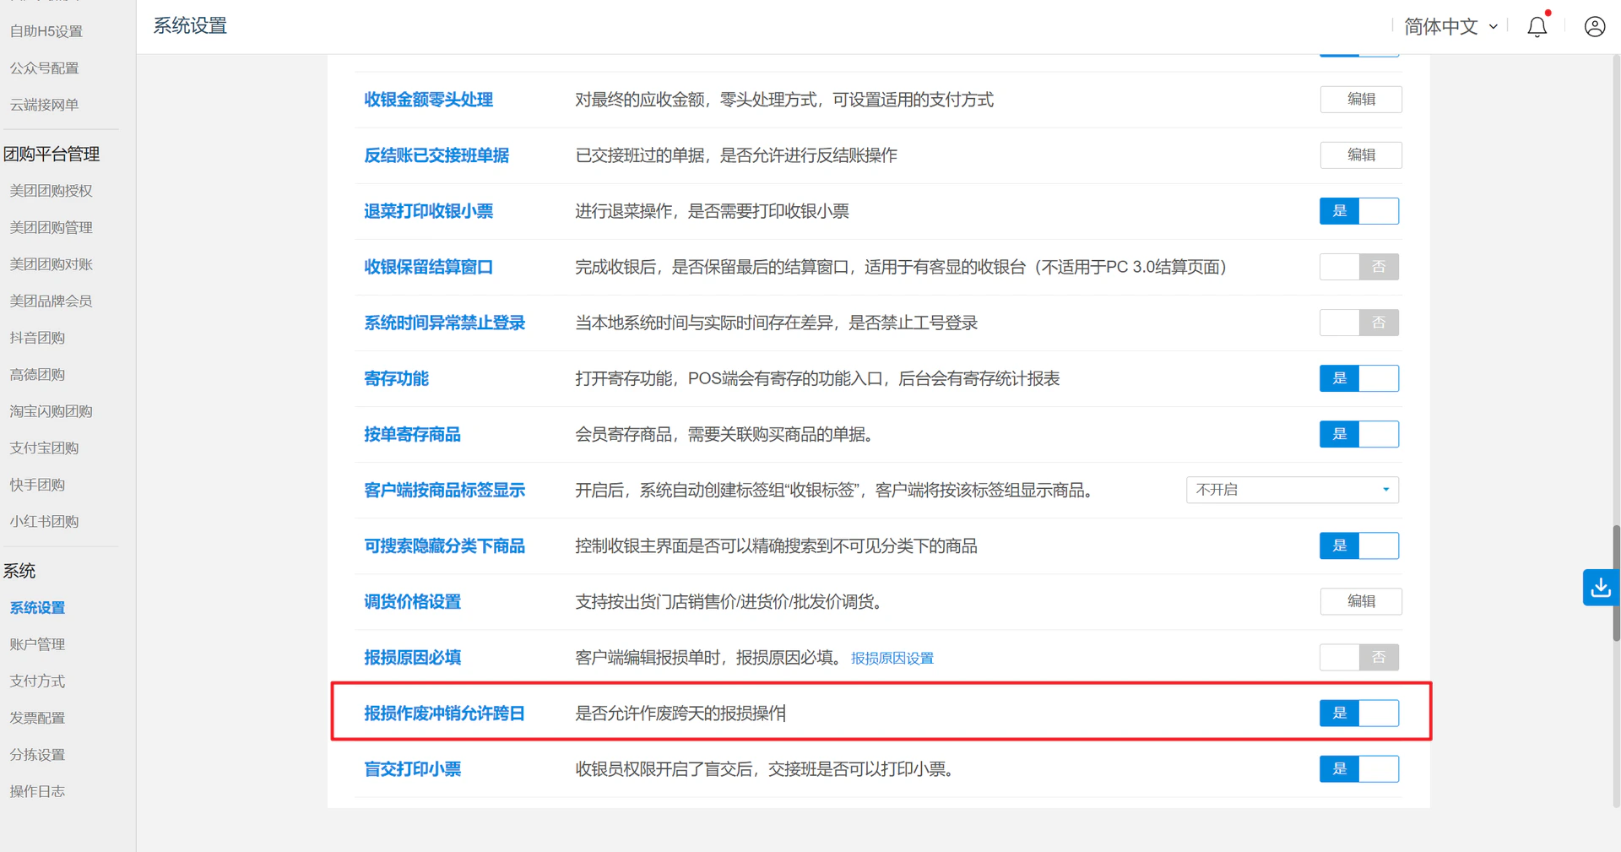The image size is (1621, 852).
Task: Go to 操作日志 in the sidebar
Action: pos(37,791)
